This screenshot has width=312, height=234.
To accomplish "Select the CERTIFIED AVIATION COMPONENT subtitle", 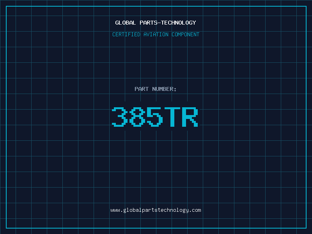I will click(156, 34).
